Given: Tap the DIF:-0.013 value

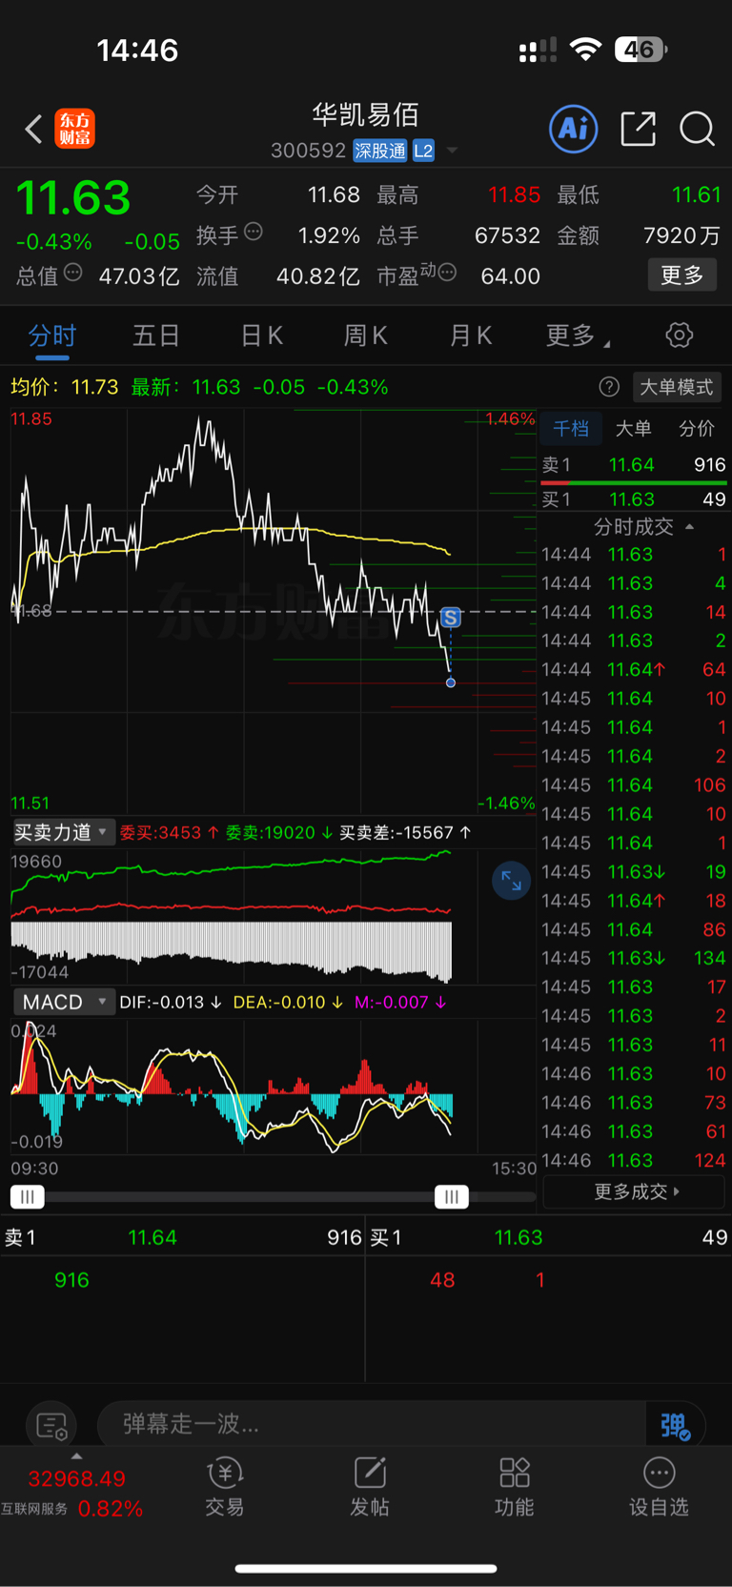Looking at the screenshot, I should tap(170, 1002).
